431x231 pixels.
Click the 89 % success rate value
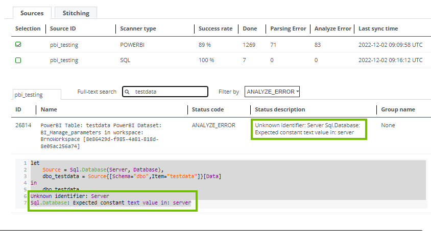click(x=205, y=45)
